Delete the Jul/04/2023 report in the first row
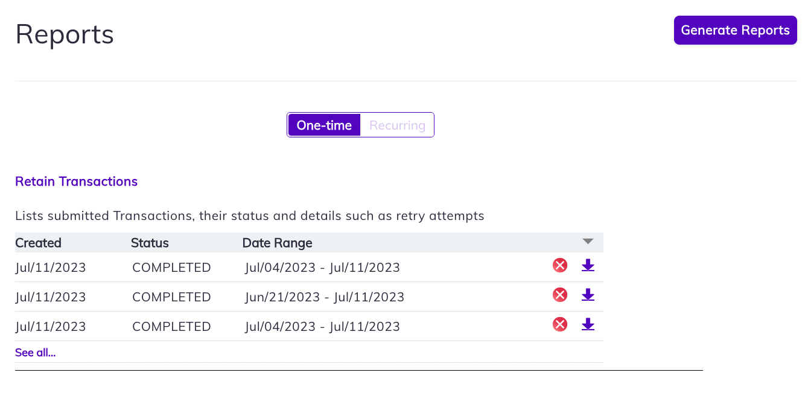This screenshot has width=805, height=399. (560, 265)
